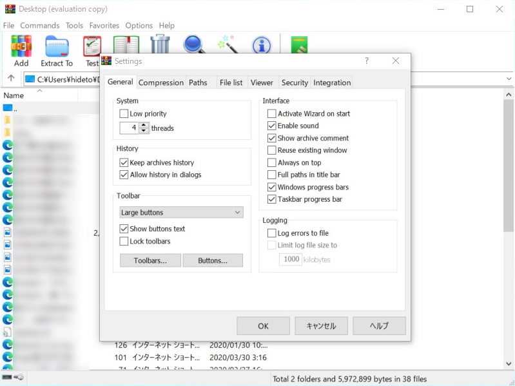Decrease the threads count spinner
515x386 pixels.
[144, 131]
